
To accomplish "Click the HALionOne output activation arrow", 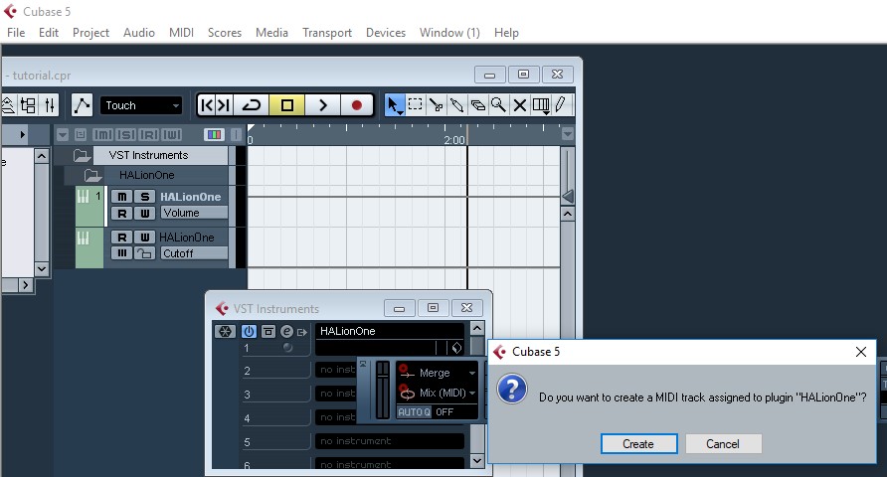I will tap(301, 332).
